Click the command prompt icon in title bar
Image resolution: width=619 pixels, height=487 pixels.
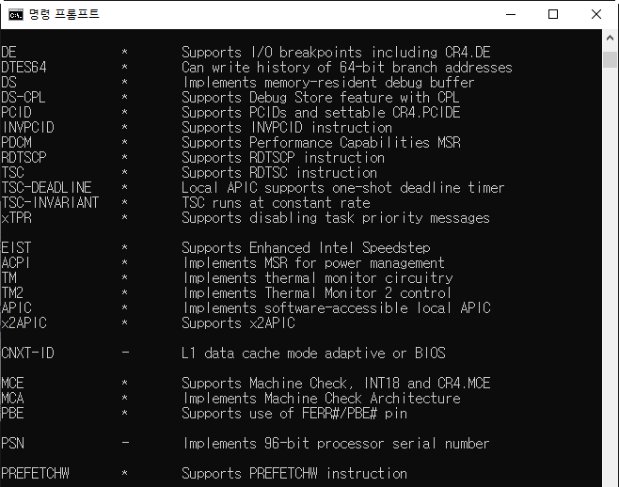pyautogui.click(x=16, y=15)
